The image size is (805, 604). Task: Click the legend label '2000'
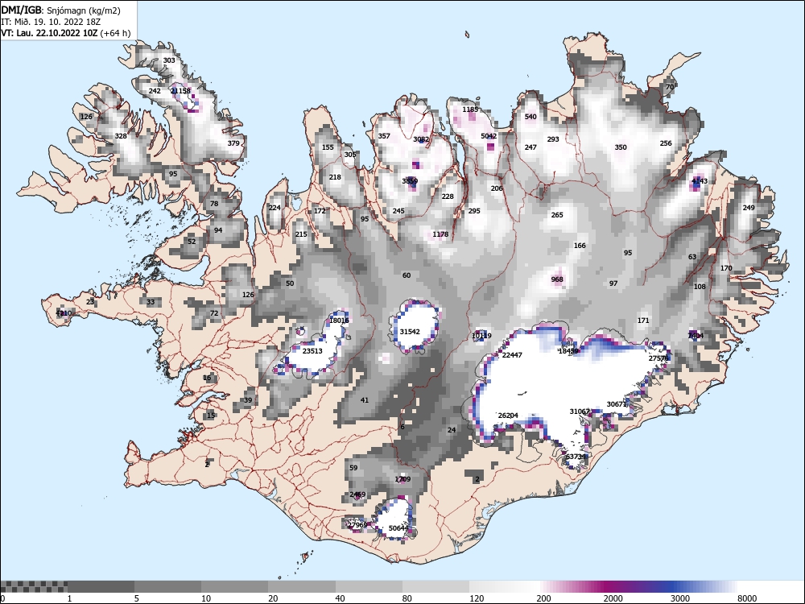click(613, 598)
